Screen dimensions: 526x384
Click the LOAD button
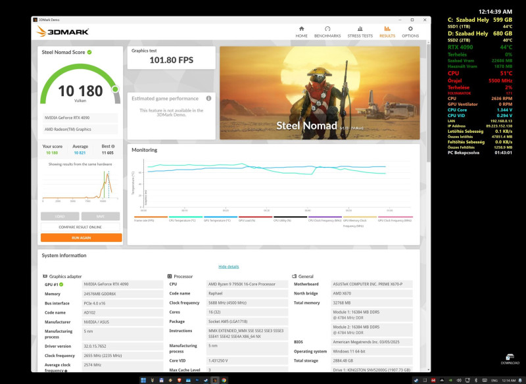60,216
